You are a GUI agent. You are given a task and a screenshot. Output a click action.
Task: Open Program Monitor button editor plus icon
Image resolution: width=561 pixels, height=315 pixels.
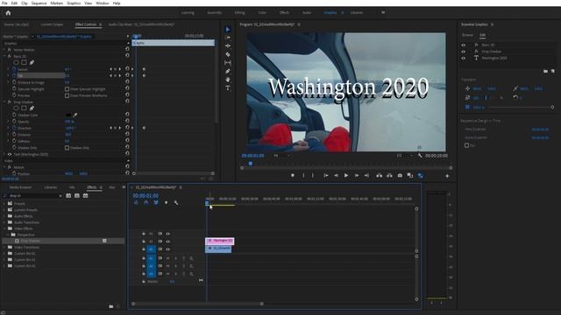tap(447, 176)
